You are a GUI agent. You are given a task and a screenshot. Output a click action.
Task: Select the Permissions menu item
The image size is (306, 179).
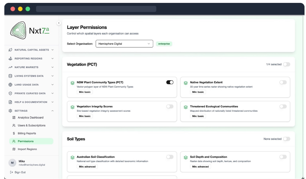(31, 141)
